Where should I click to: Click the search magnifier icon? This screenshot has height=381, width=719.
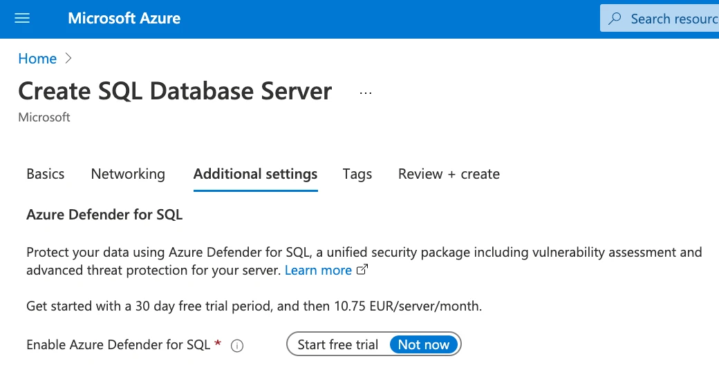pos(615,19)
